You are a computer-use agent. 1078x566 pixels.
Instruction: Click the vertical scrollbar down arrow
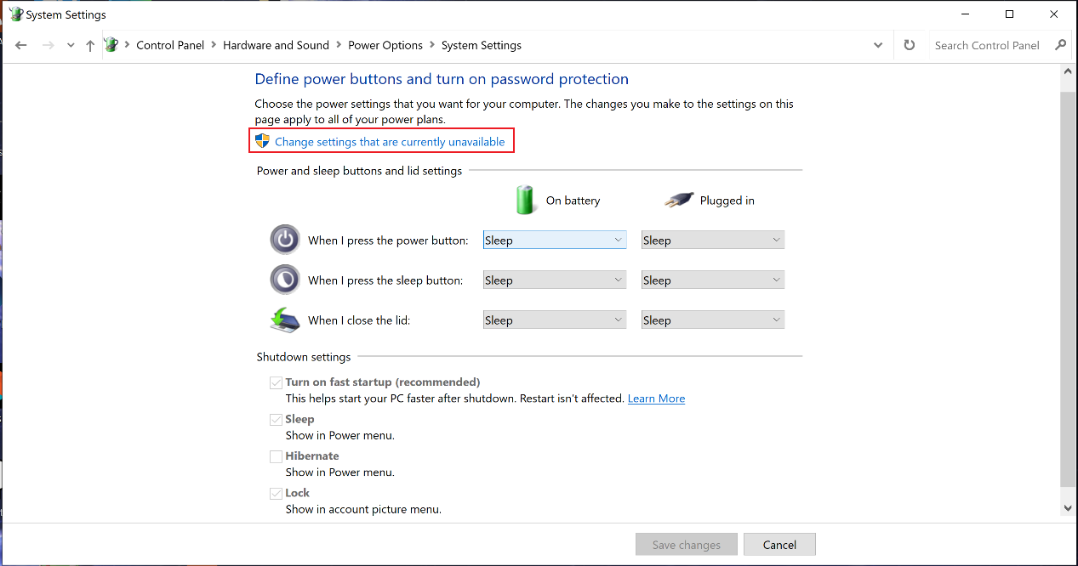pos(1069,507)
